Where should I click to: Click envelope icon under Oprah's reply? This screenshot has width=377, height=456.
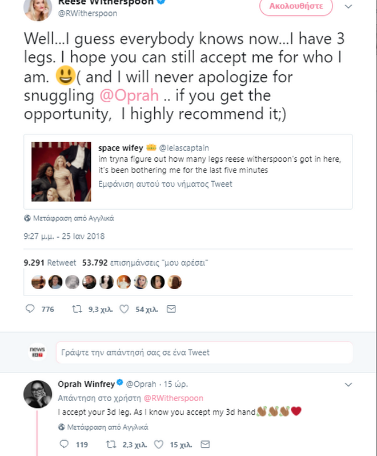[205, 444]
